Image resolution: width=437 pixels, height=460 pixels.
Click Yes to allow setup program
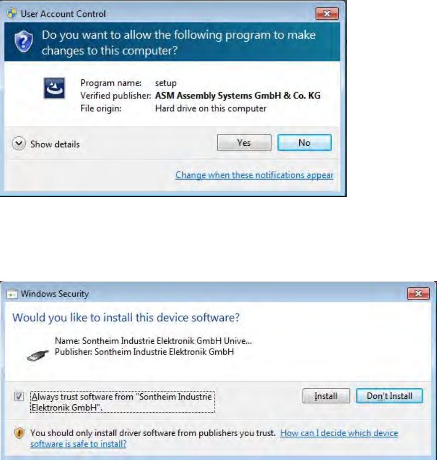[244, 143]
